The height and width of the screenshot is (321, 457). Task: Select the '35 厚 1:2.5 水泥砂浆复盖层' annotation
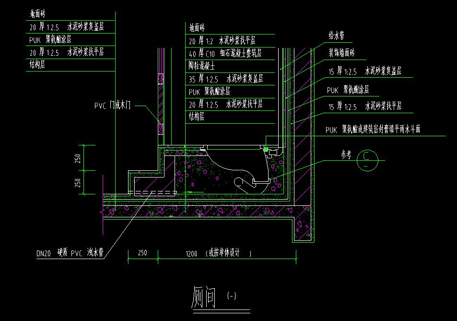pos(226,79)
